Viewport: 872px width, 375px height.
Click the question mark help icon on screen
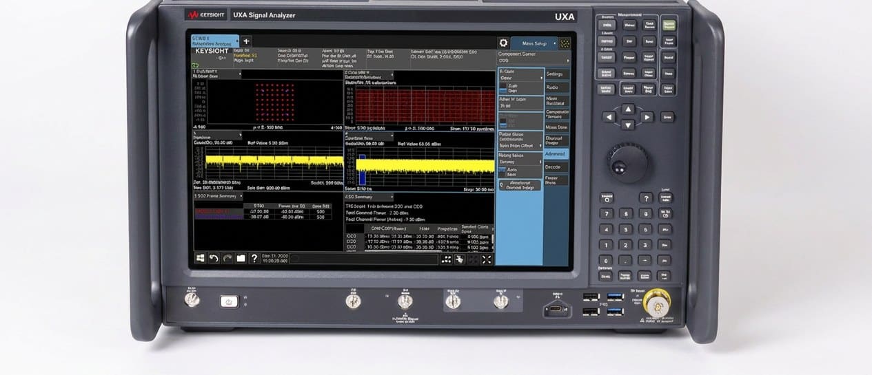click(x=254, y=259)
